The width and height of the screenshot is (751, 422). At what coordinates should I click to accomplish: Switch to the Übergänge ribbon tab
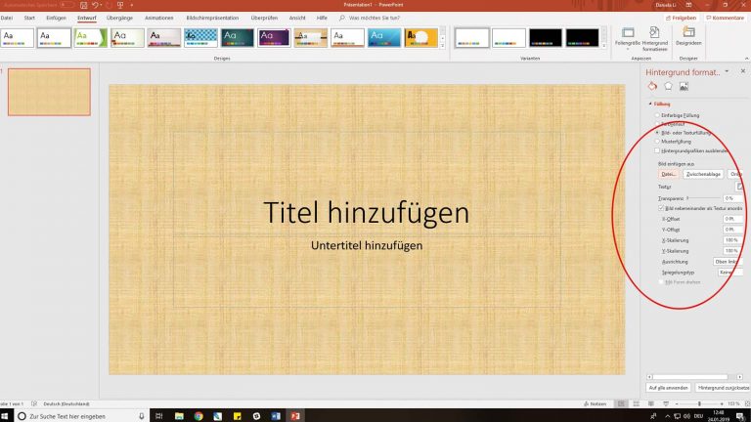tap(120, 18)
